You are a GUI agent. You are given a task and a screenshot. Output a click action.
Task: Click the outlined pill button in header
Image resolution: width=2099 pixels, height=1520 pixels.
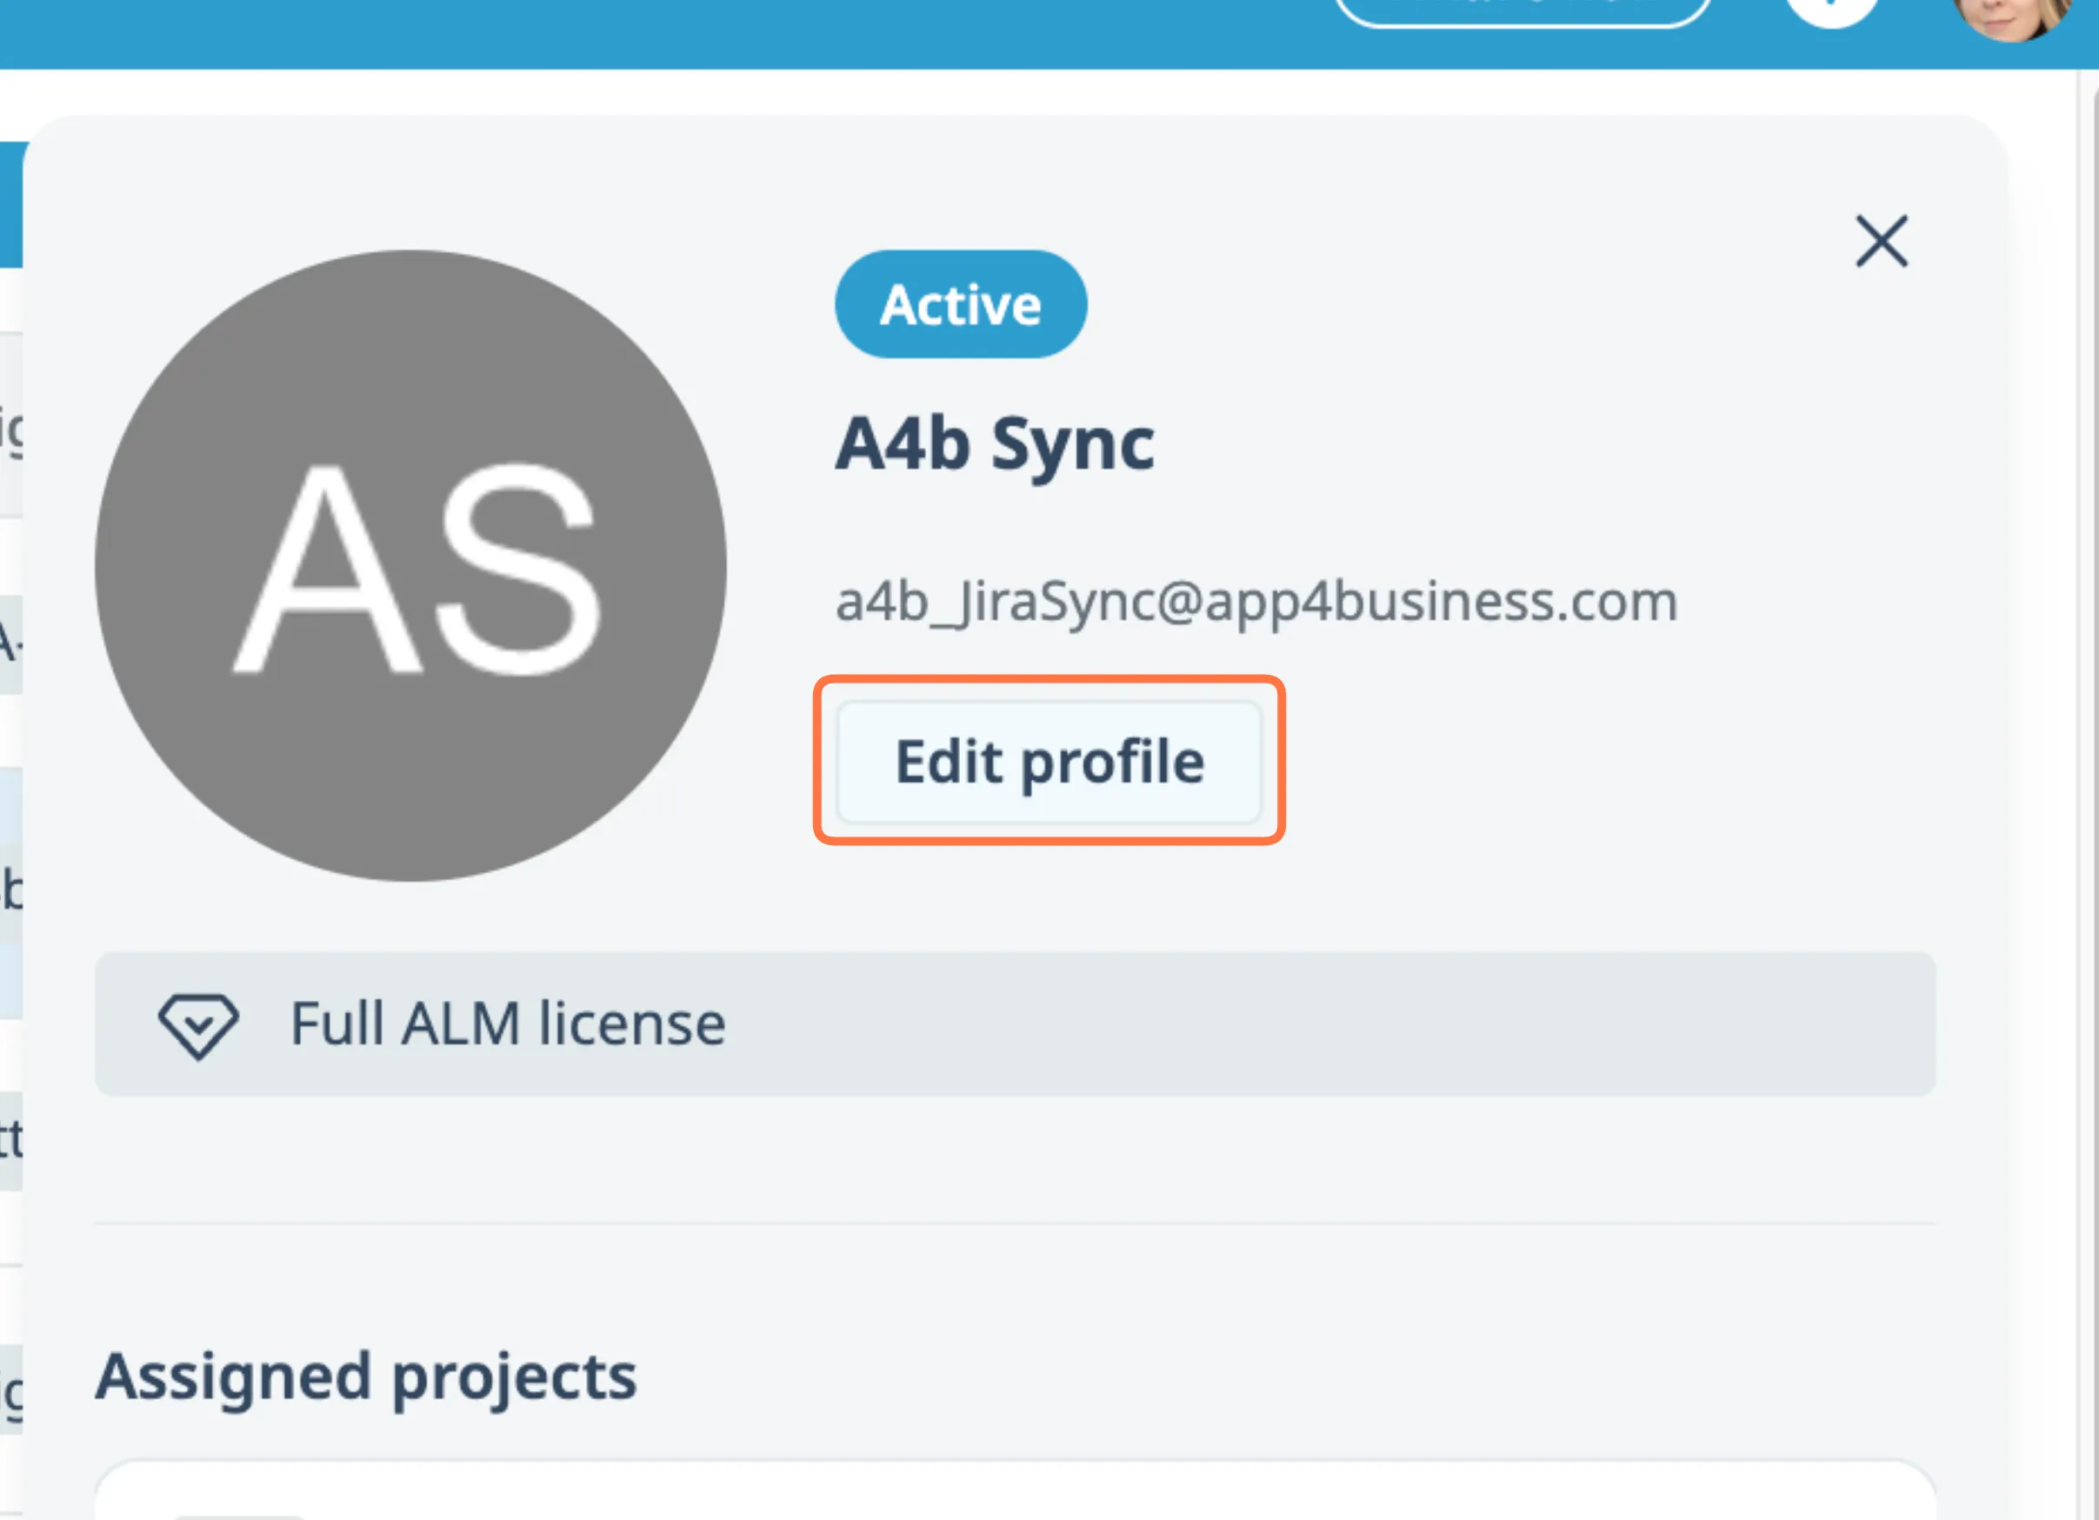click(1522, 11)
